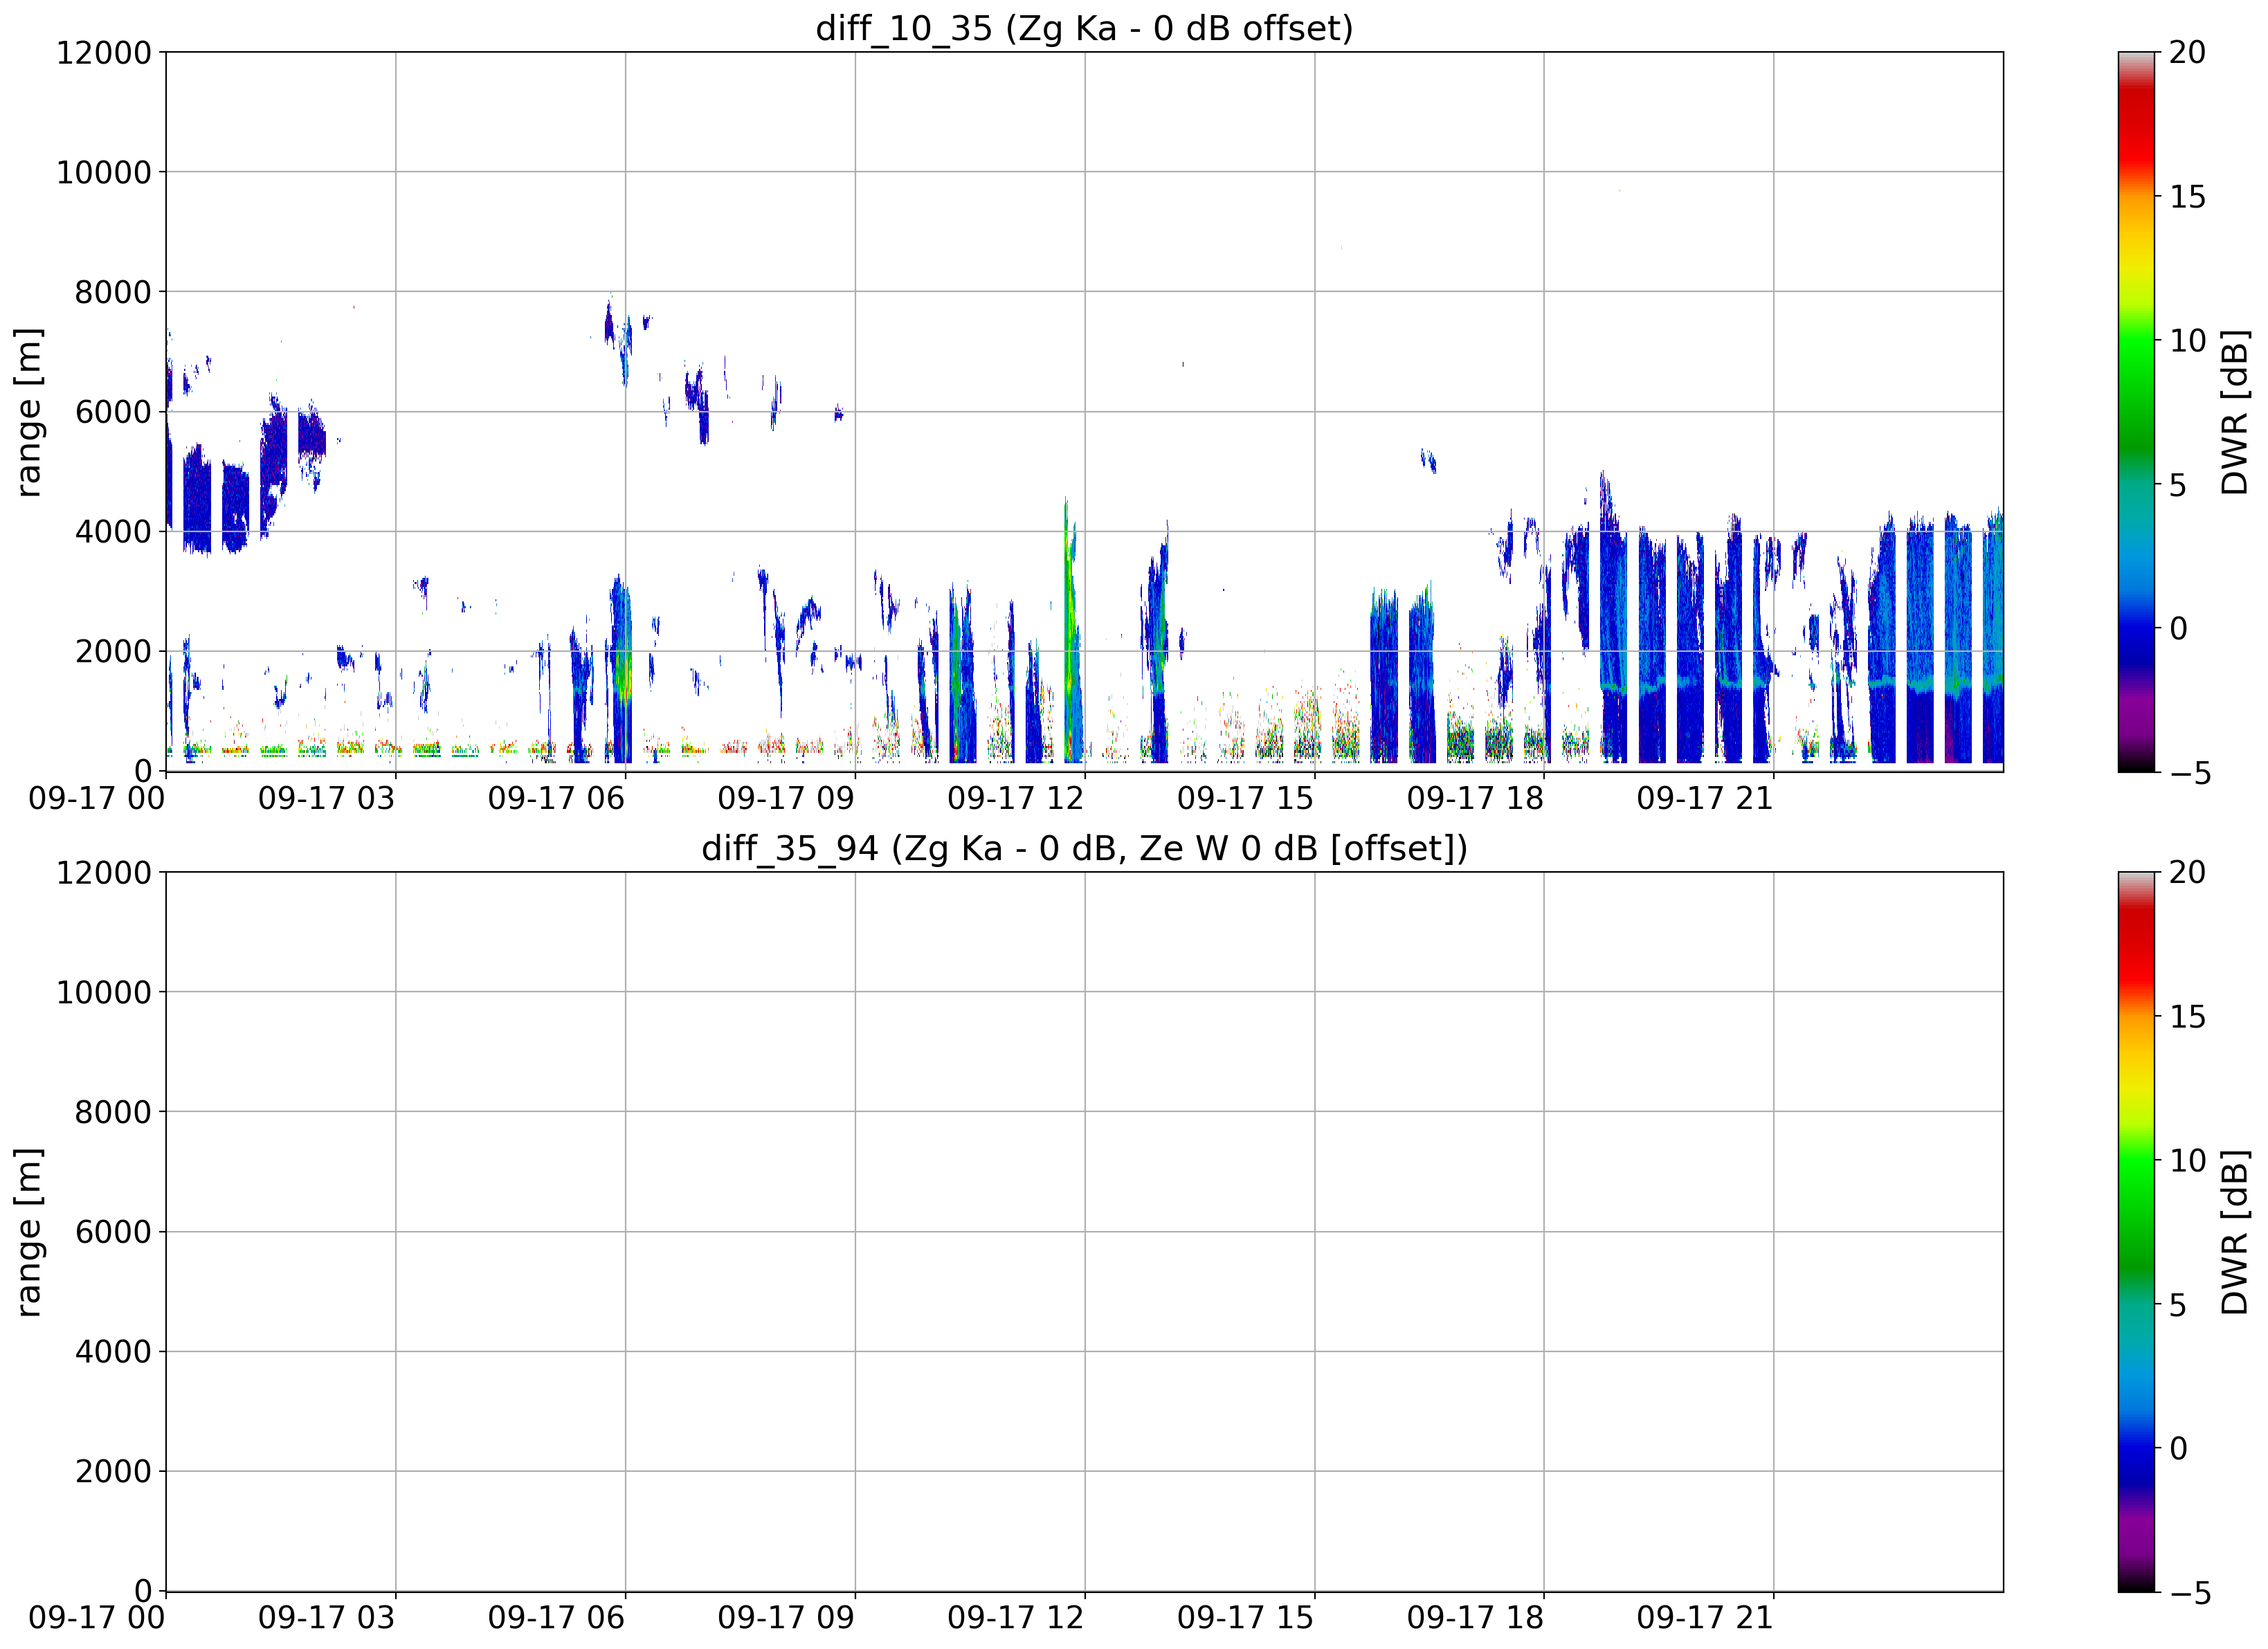2268x1649 pixels.
Task: Click the 4000 range tick of diff_35_94
Action: point(113,1351)
